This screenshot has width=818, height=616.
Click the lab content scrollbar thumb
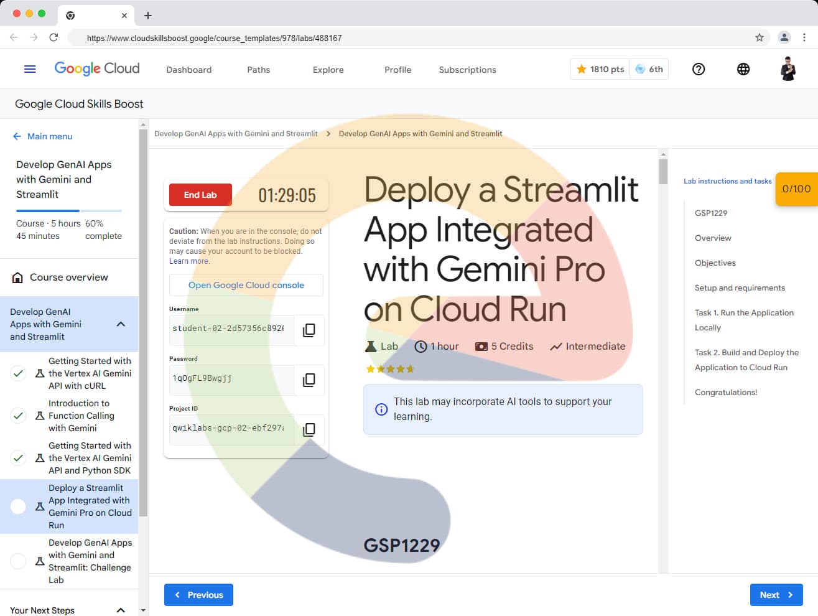pos(663,172)
